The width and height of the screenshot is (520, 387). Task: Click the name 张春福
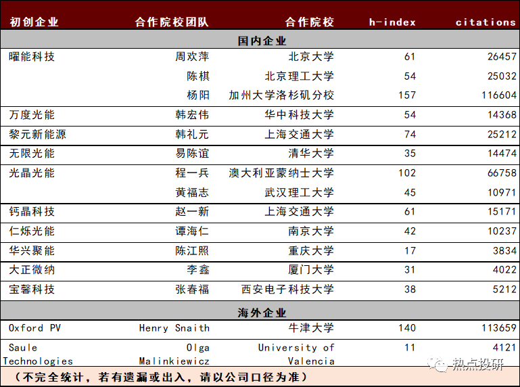click(192, 289)
